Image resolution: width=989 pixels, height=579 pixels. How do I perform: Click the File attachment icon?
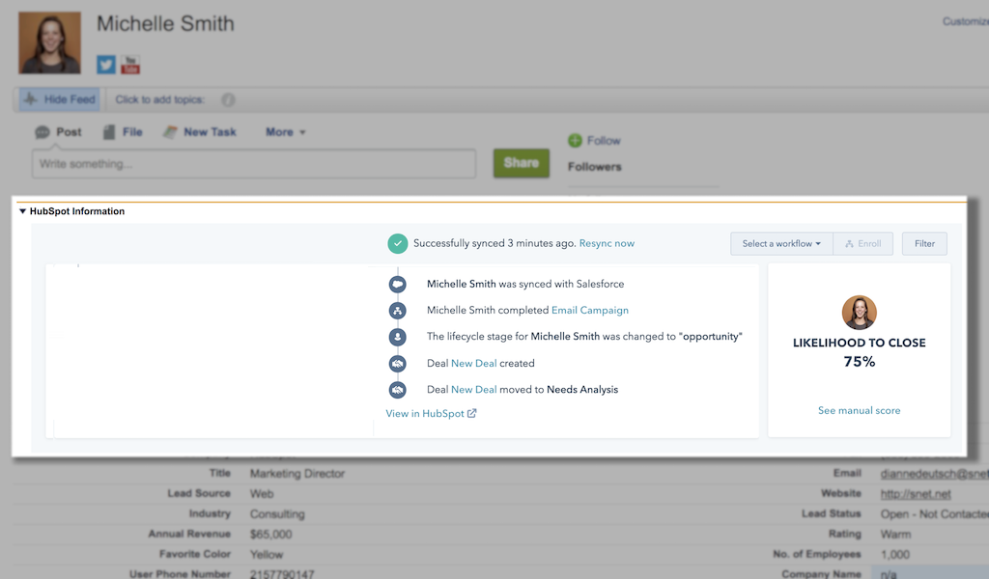click(110, 131)
